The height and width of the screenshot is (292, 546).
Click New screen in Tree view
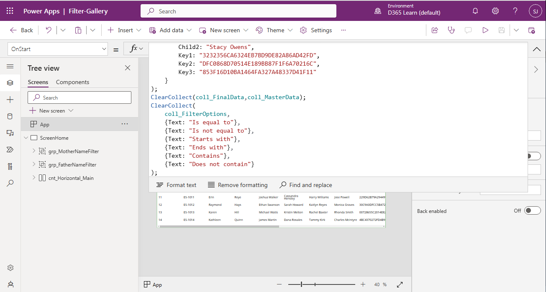point(51,111)
